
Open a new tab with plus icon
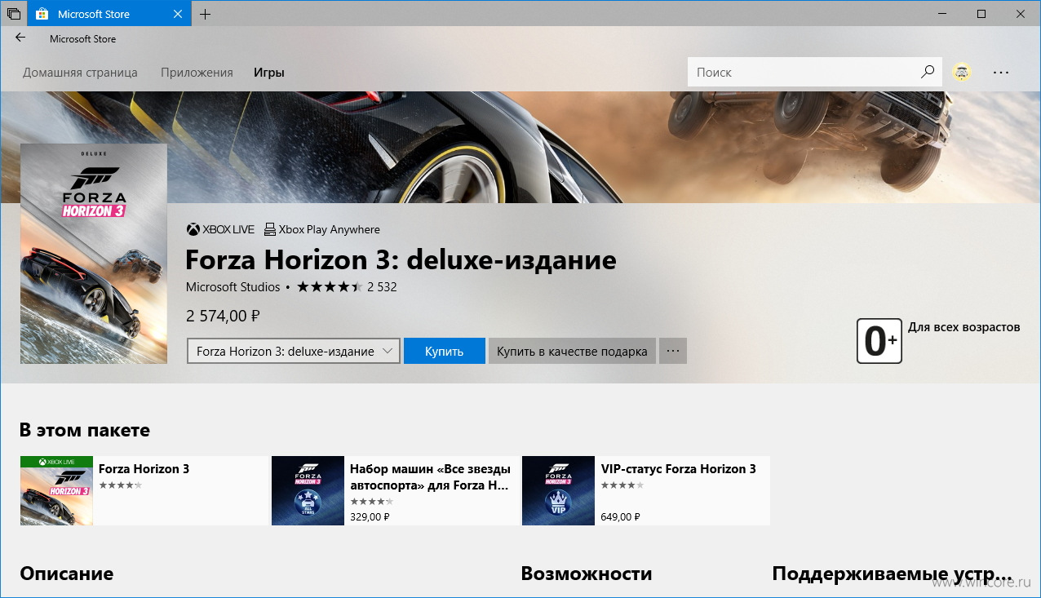(205, 14)
